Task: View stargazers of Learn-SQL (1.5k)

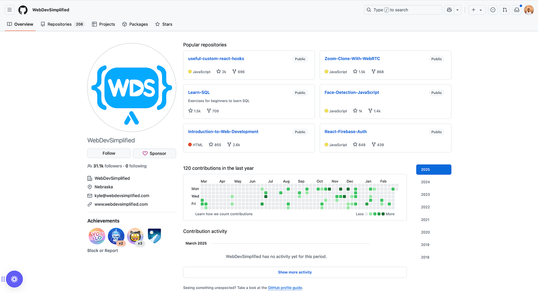Action: [194, 111]
